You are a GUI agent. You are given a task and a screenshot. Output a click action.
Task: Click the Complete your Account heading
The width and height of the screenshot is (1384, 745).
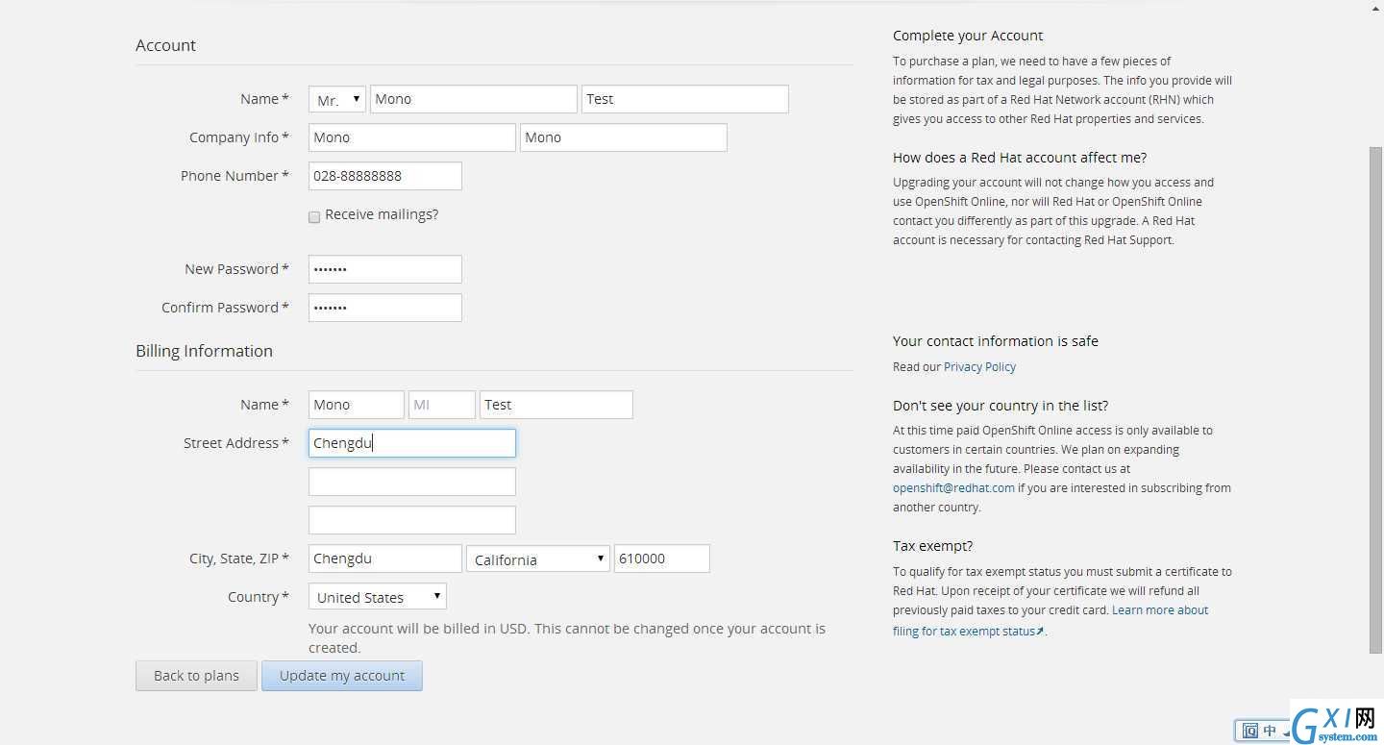pos(968,36)
